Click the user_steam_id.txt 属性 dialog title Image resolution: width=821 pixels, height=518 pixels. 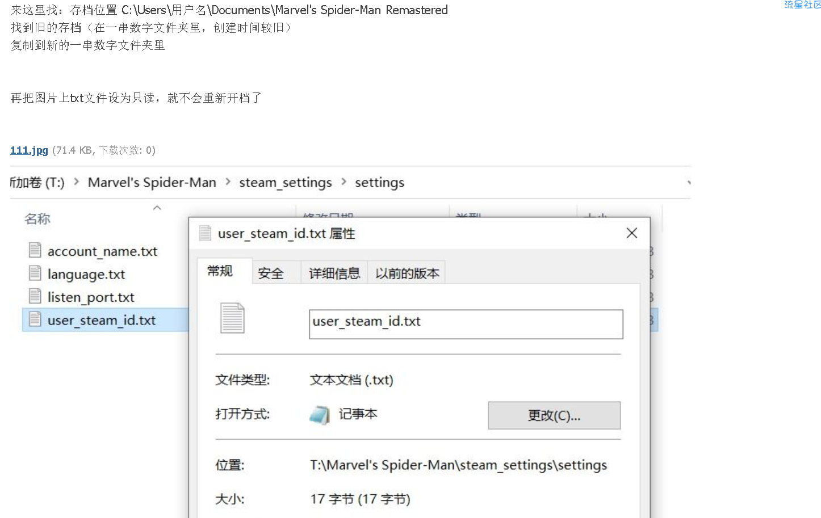287,234
